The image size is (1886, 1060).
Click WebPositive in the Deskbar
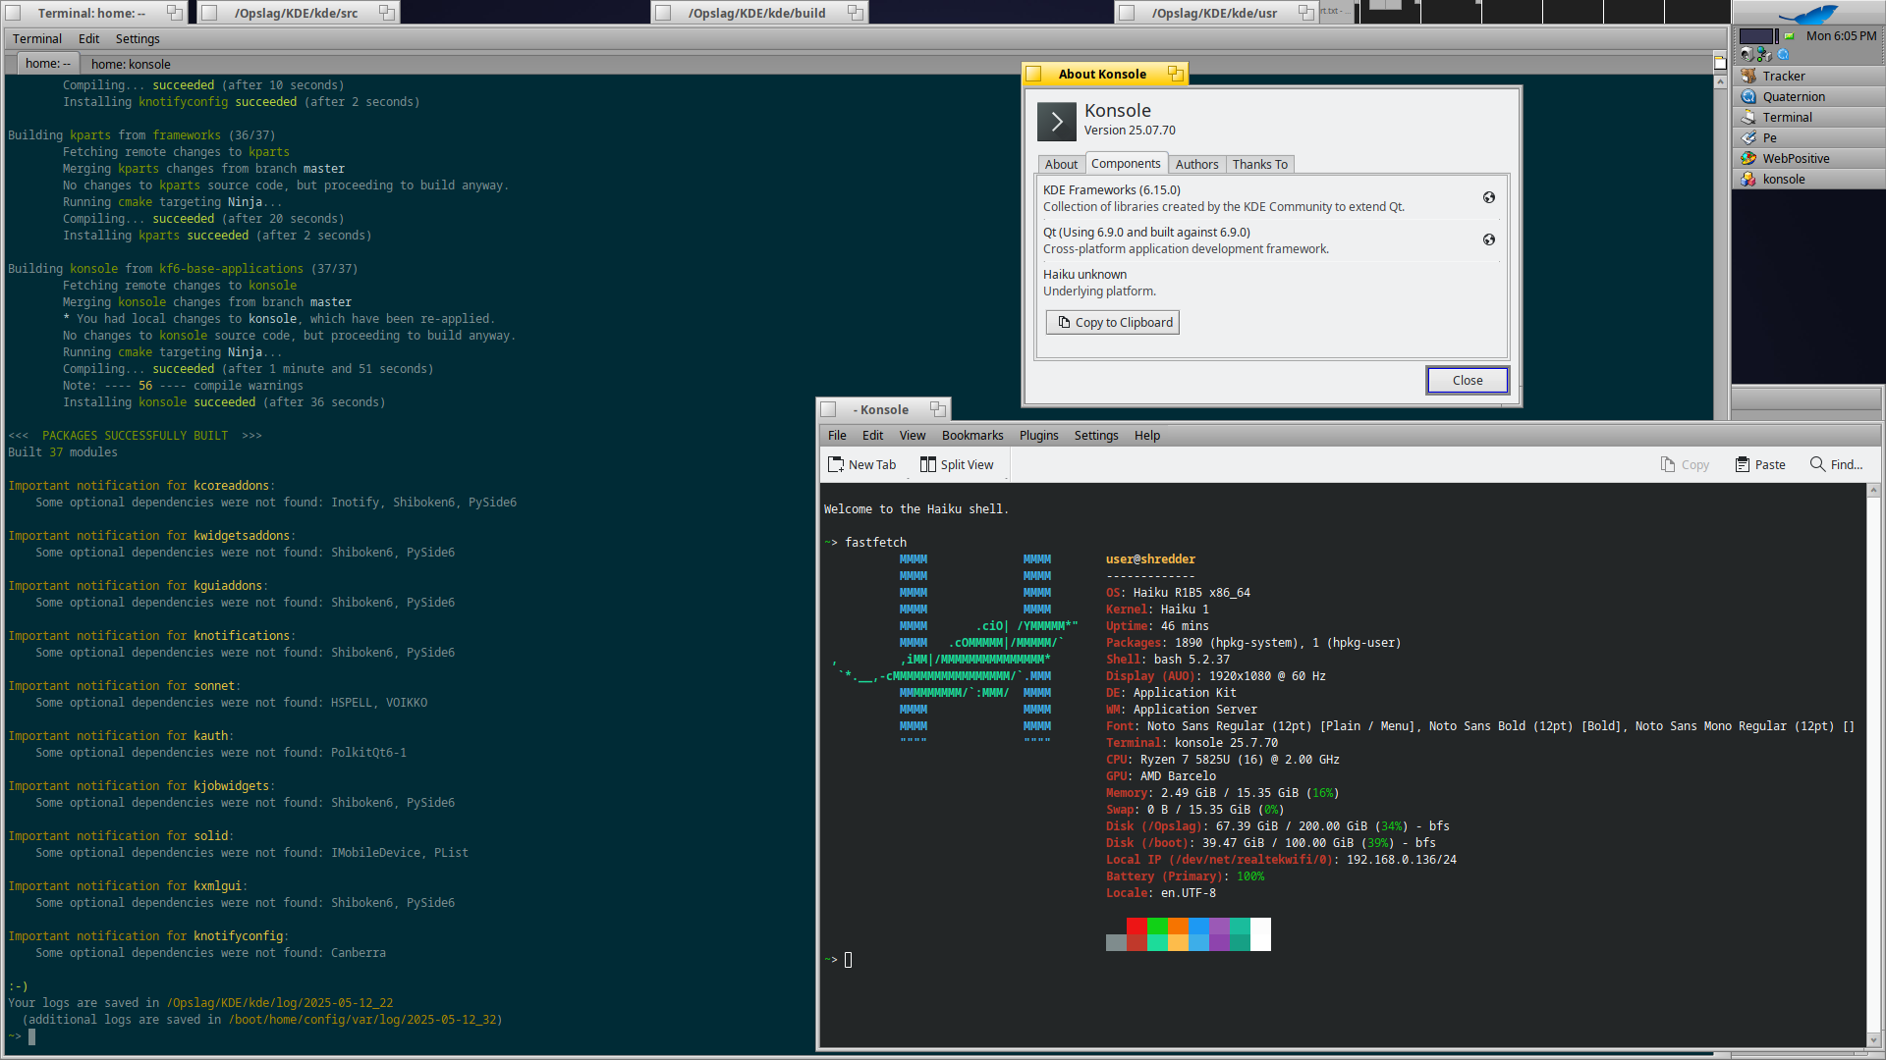pos(1795,158)
